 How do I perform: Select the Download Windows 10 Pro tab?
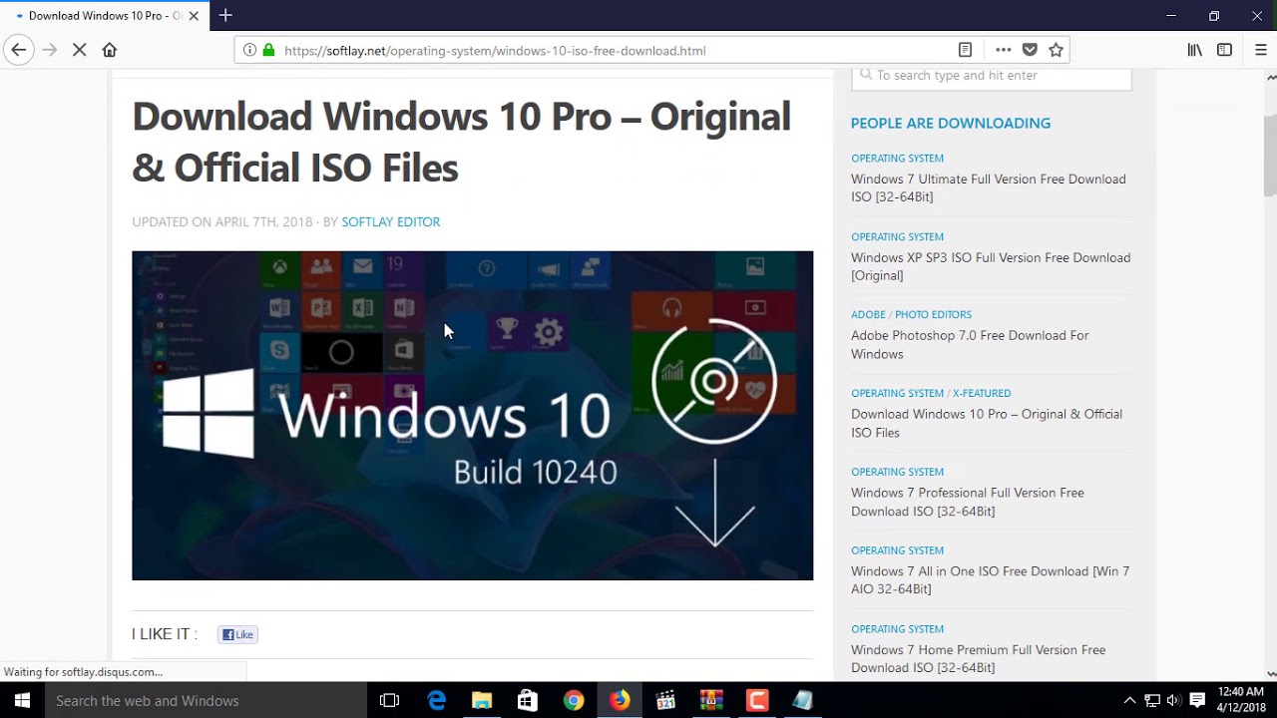tap(106, 16)
